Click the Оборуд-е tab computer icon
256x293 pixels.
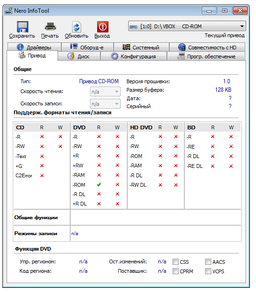[x=74, y=47]
